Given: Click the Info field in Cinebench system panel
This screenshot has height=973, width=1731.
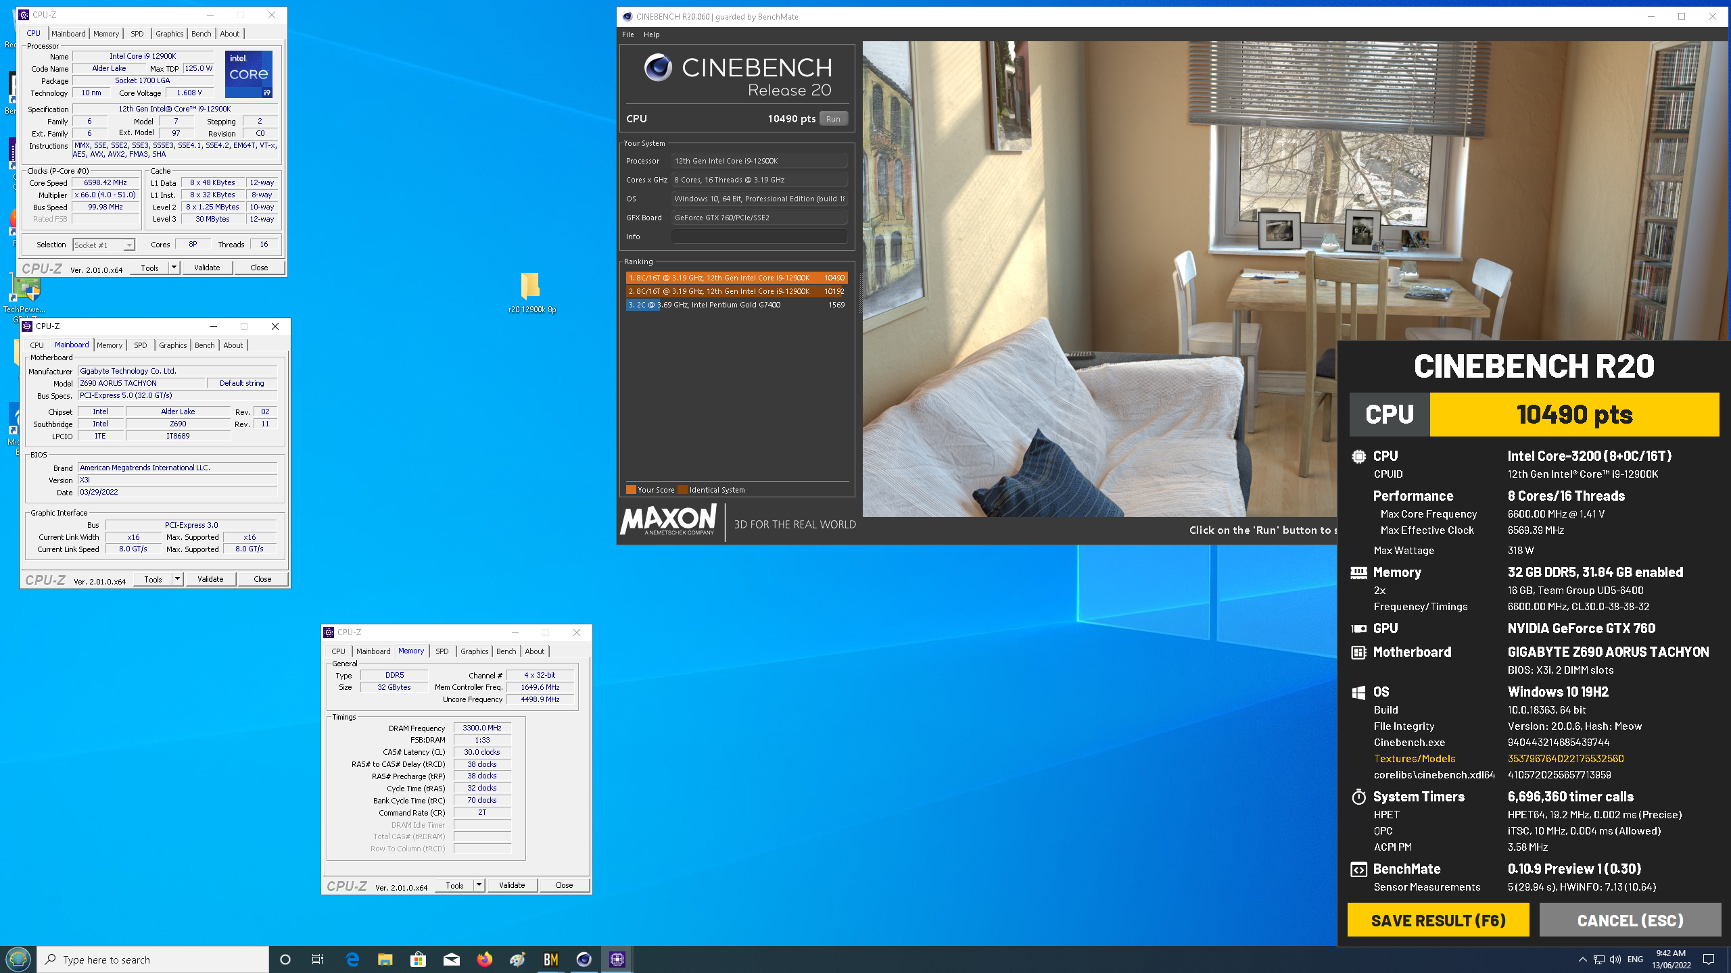Looking at the screenshot, I should click(x=759, y=236).
